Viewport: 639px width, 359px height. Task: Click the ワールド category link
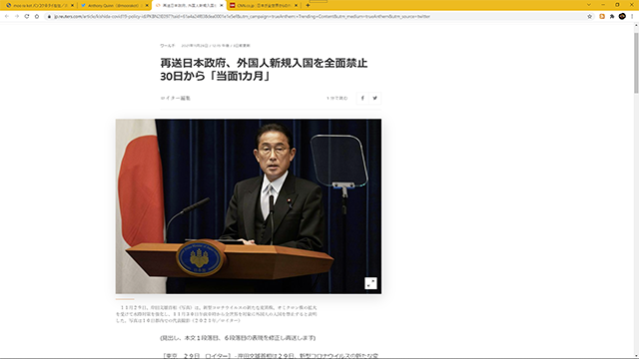(168, 46)
